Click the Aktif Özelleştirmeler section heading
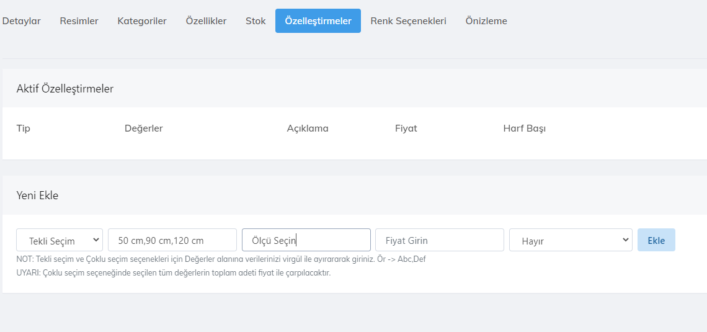 [x=65, y=89]
